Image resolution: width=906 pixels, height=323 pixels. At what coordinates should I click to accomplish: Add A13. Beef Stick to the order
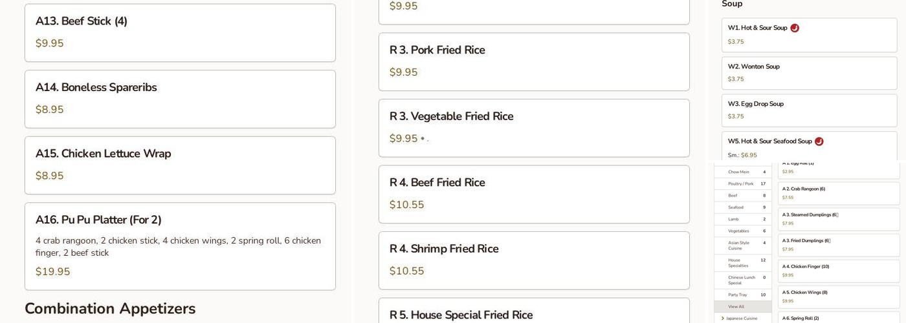click(180, 32)
